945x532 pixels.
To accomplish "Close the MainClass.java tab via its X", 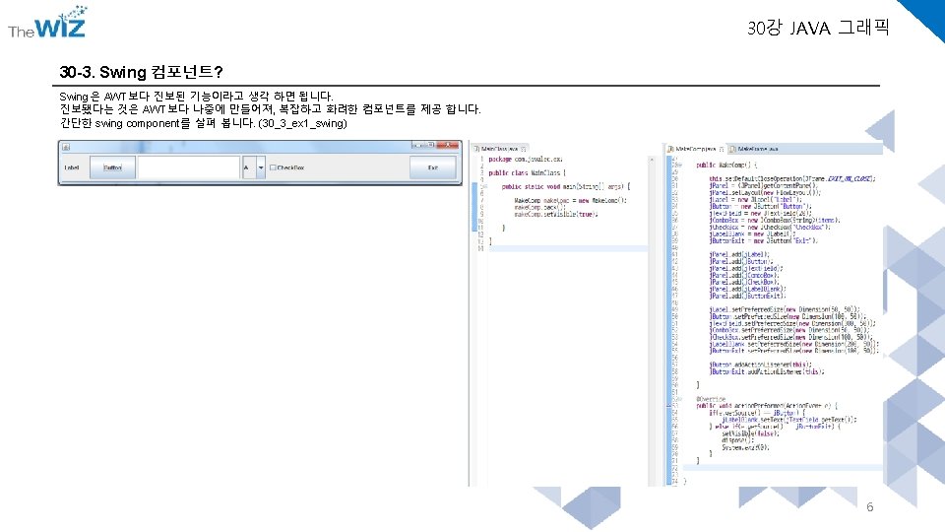I will 523,149.
